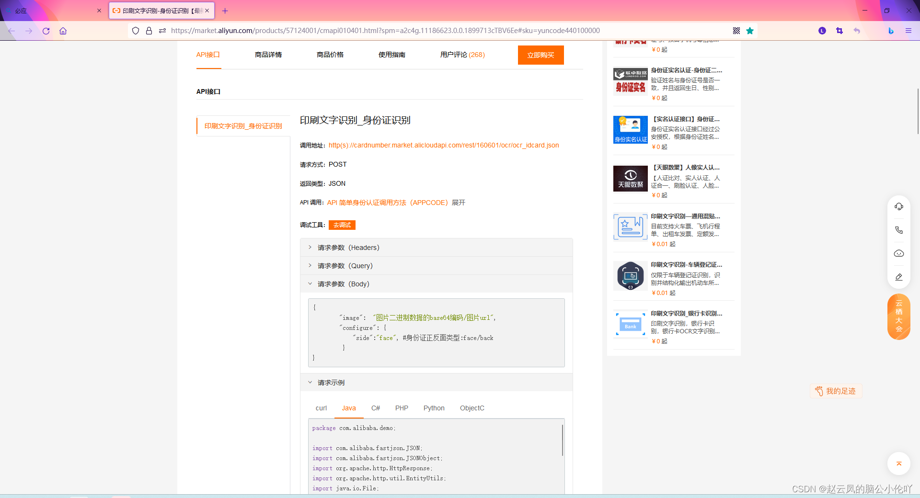Viewport: 920px width, 498px height.
Task: Select the 商品详情 tab
Action: (x=268, y=55)
